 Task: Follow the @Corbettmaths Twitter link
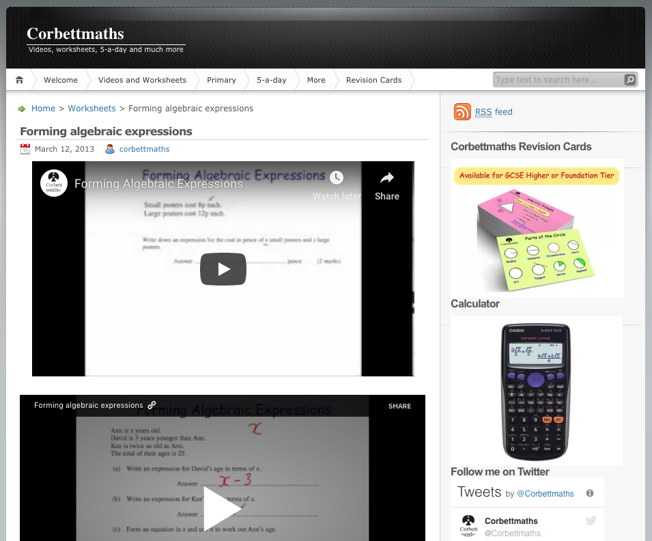545,494
